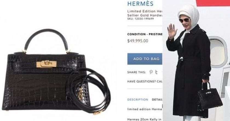This screenshot has width=230, height=121.
Task: Open the DESCRIPTION tab
Action: (137, 100)
